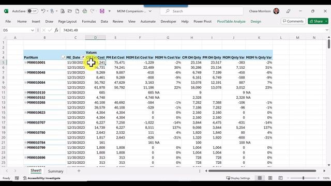Click the formula bar cancel X icon

[x=43, y=30]
